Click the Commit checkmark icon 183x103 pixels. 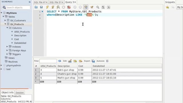75,7
